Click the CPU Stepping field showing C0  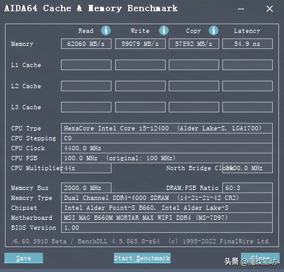[167, 138]
